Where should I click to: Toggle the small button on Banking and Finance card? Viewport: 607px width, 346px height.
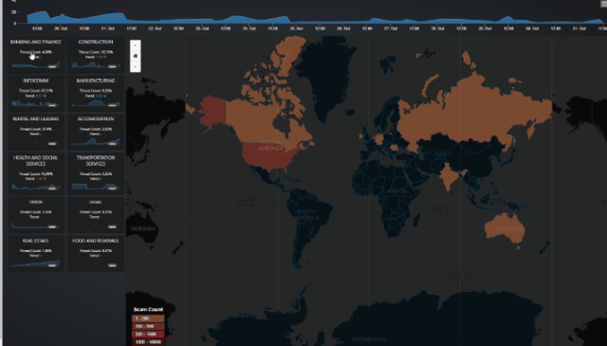[52, 66]
